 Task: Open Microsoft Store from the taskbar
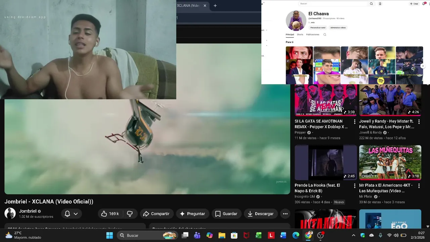coord(234,235)
